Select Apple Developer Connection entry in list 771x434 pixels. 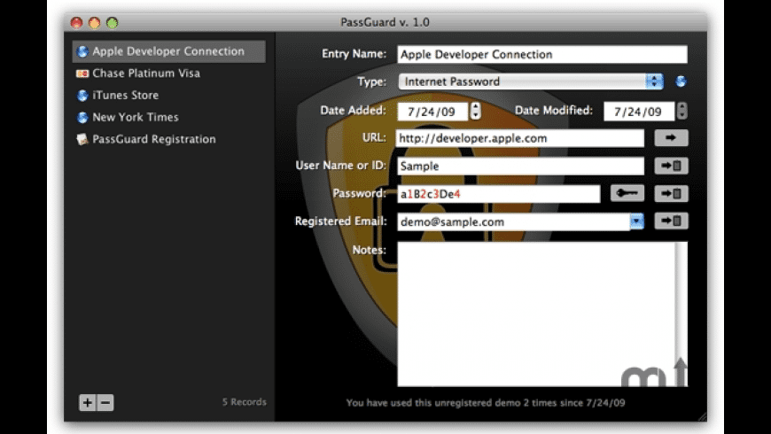169,51
